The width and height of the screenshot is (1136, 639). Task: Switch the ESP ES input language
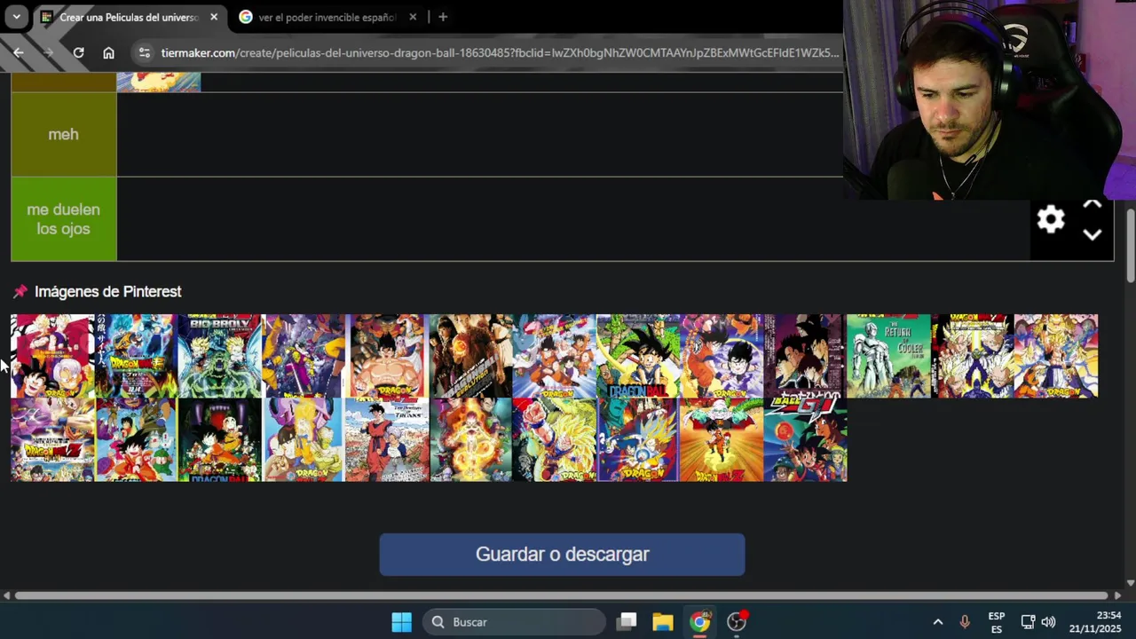tap(997, 622)
